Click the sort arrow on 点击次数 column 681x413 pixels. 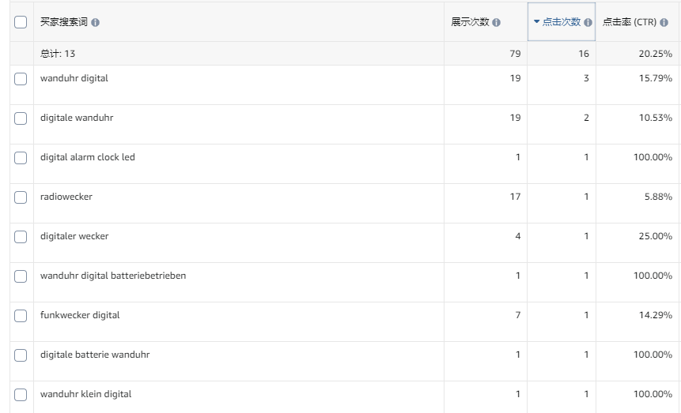point(536,21)
